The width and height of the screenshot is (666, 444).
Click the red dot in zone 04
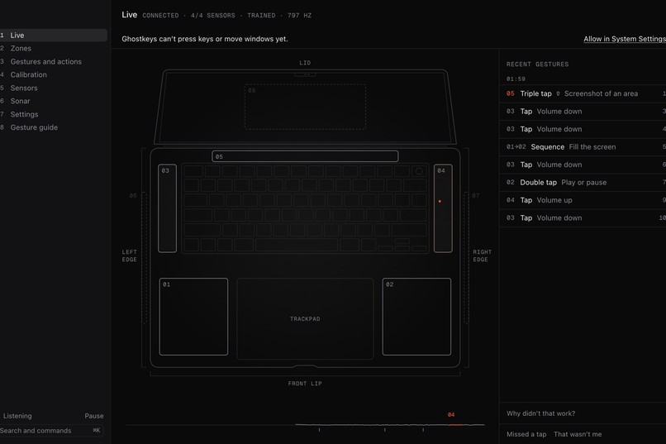pos(440,202)
